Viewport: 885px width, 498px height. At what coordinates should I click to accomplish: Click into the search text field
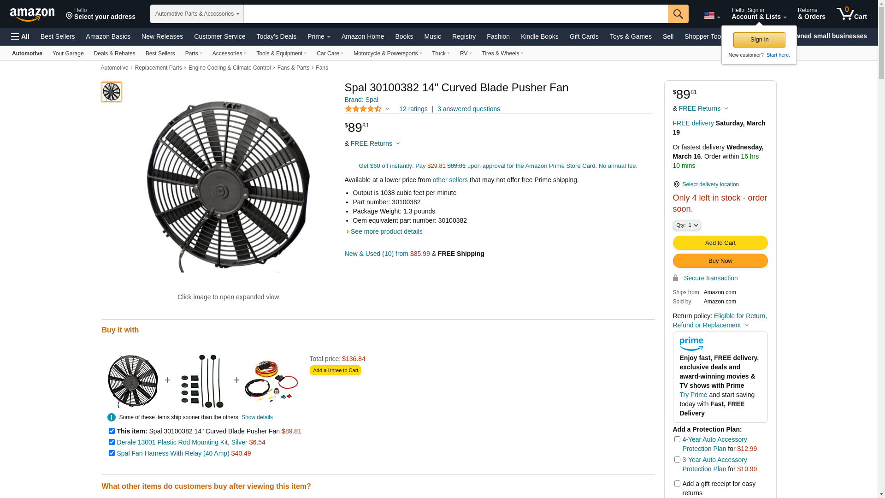[x=455, y=14]
